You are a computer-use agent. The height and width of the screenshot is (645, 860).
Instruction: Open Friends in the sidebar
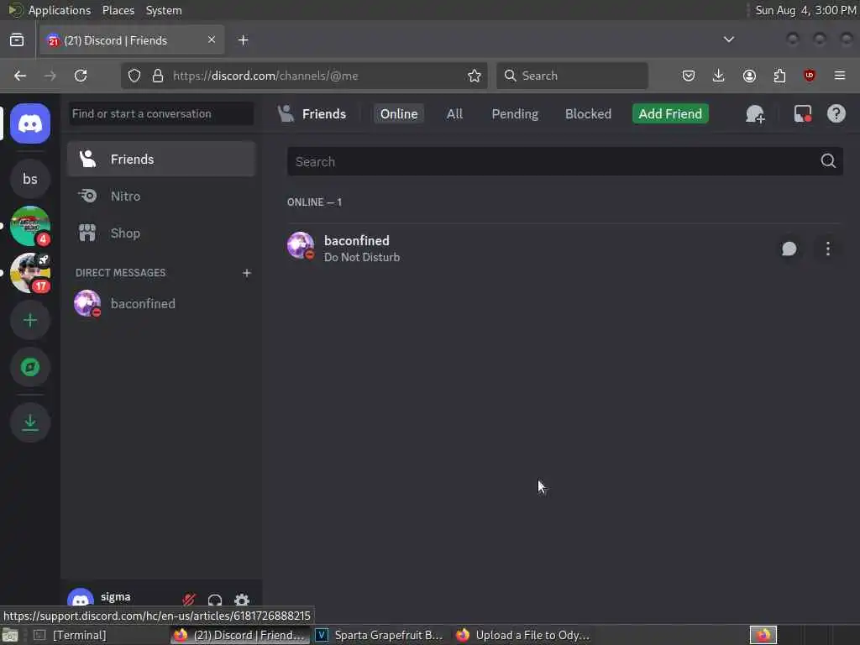pyautogui.click(x=161, y=159)
